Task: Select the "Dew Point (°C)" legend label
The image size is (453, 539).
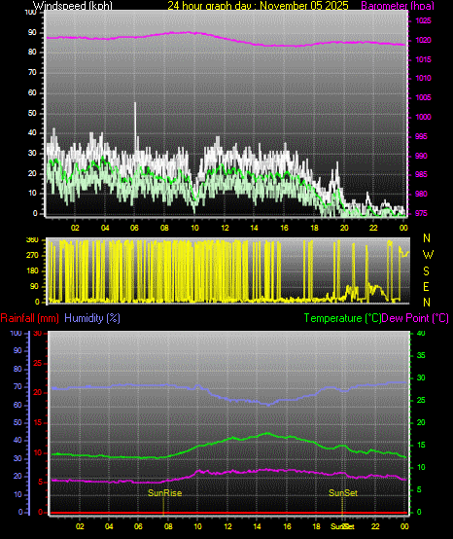Action: [415, 318]
